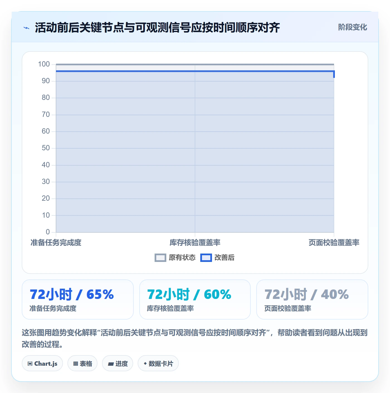Click the description paragraph starting 这张图用趋势变化
The width and height of the screenshot is (390, 393).
click(195, 338)
